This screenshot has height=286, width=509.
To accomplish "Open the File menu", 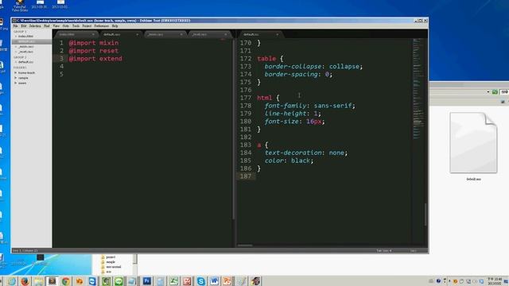I will click(16, 26).
